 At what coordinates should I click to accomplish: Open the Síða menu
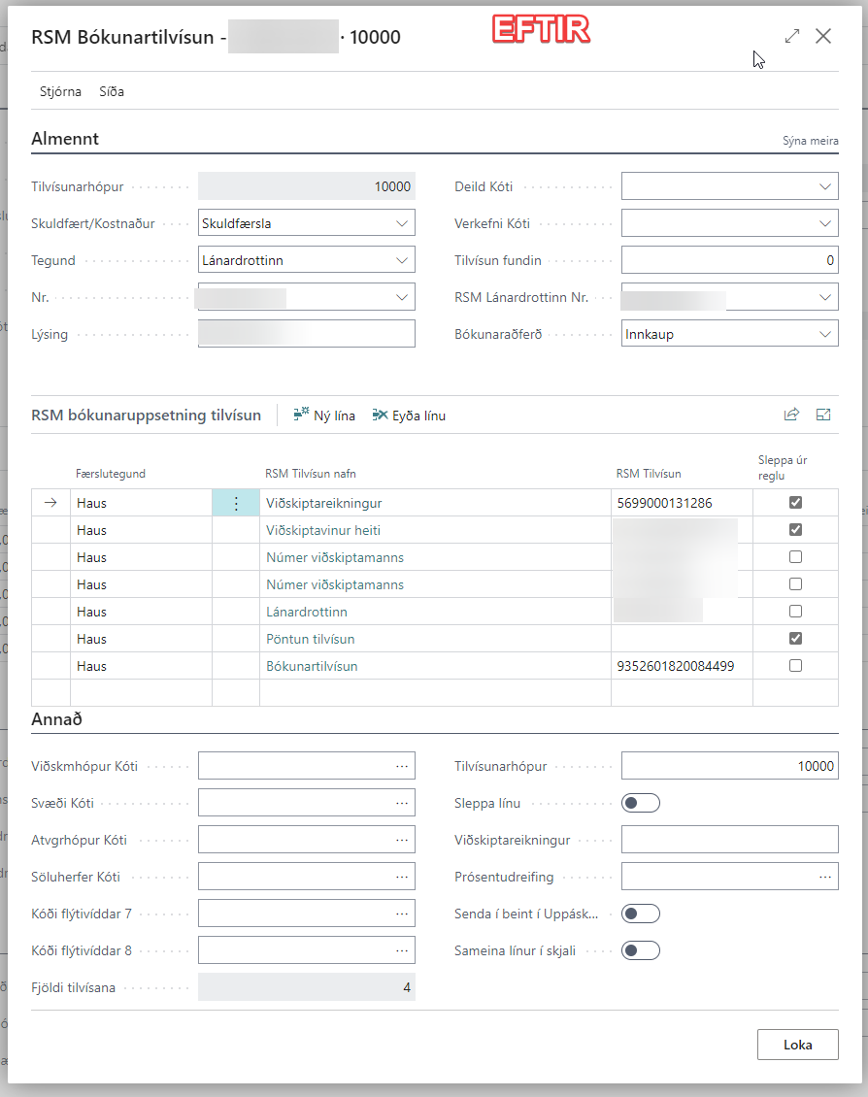[x=112, y=92]
